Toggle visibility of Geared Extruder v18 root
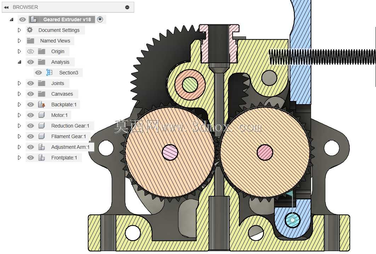The width and height of the screenshot is (376, 254). [x=23, y=19]
